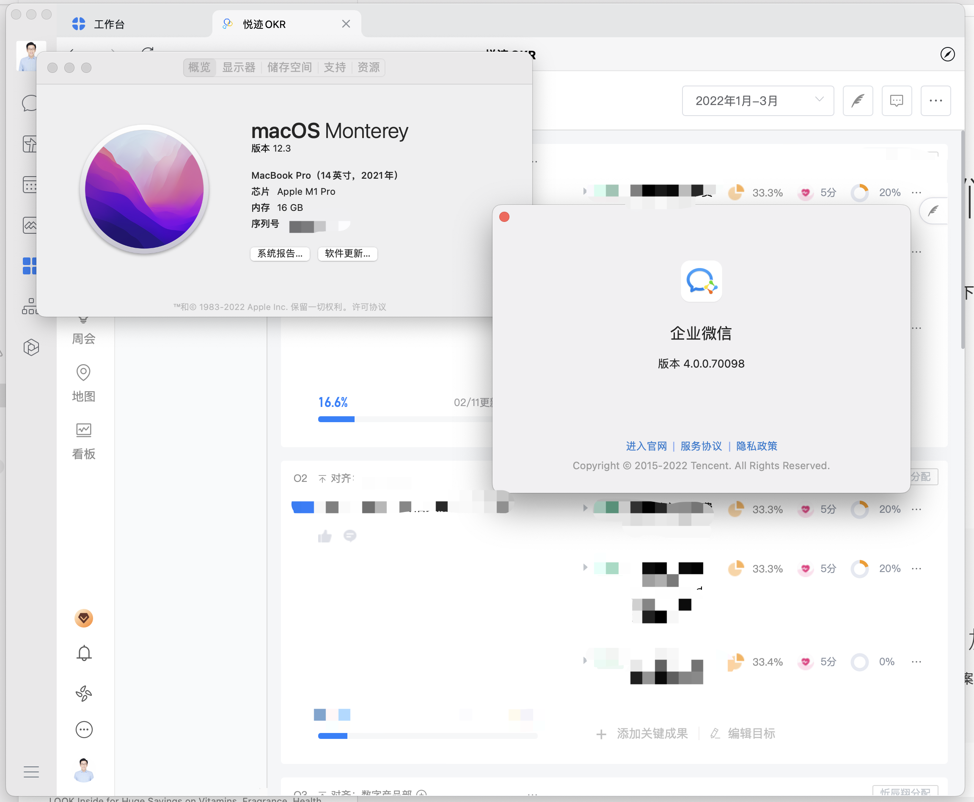
Task: Expand the 33.4% key result row triangle
Action: [x=585, y=661]
